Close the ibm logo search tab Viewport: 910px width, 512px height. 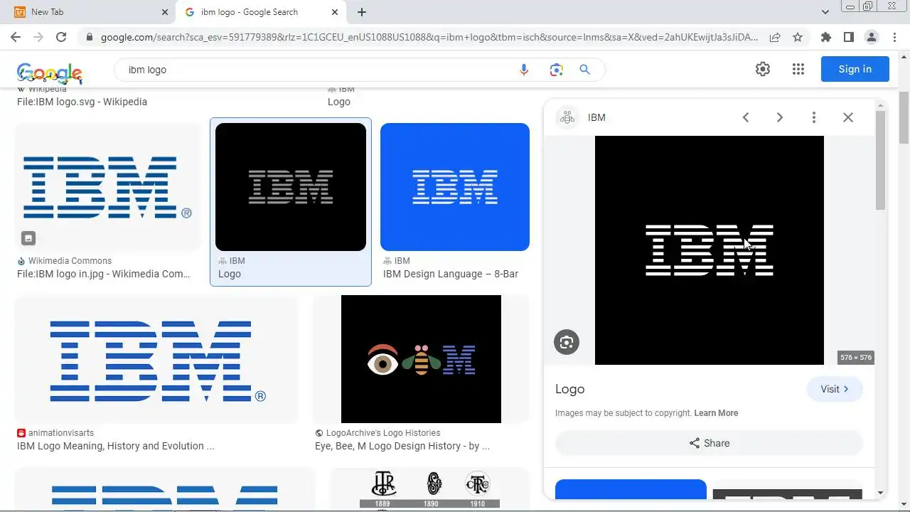(335, 12)
